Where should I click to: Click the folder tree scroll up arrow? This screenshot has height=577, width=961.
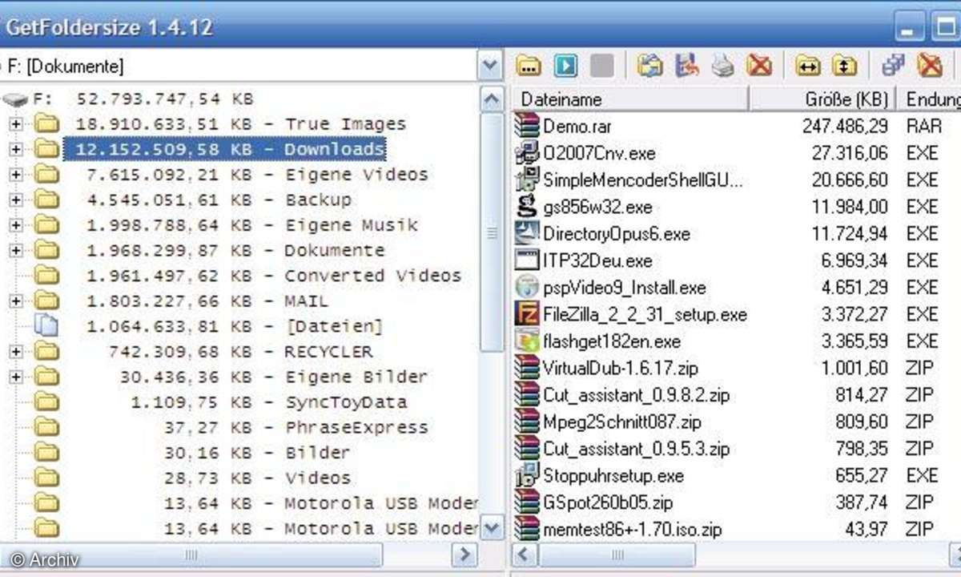tap(492, 99)
